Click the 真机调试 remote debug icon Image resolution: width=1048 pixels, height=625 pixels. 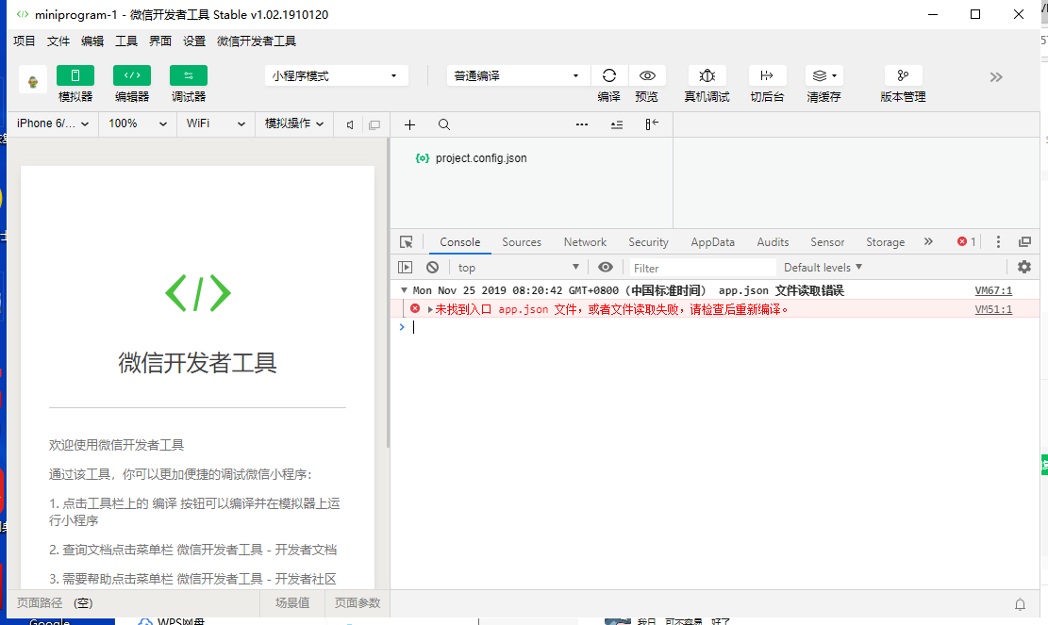click(x=707, y=75)
